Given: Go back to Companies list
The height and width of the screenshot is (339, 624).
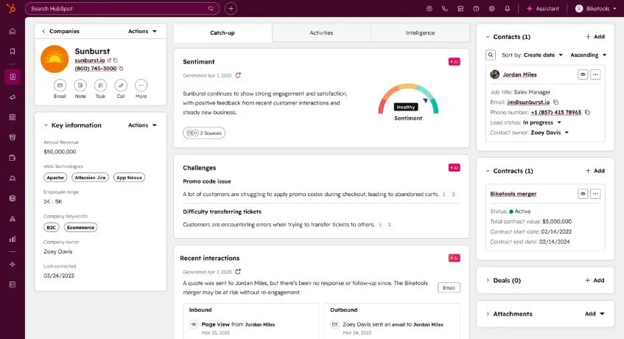Looking at the screenshot, I should point(60,31).
